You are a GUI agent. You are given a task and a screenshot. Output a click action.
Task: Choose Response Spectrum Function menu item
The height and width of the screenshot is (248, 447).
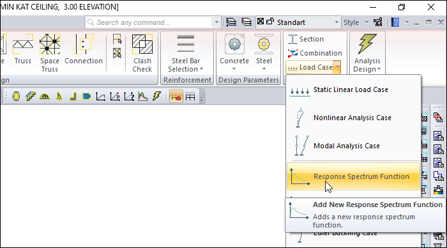pyautogui.click(x=354, y=176)
